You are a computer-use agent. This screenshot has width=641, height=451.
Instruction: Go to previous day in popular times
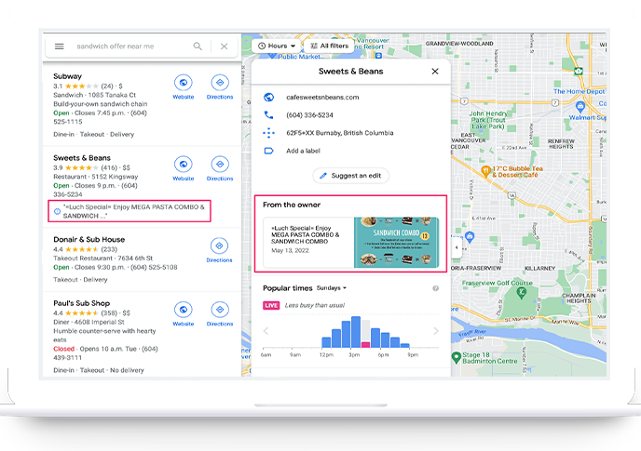pyautogui.click(x=266, y=331)
